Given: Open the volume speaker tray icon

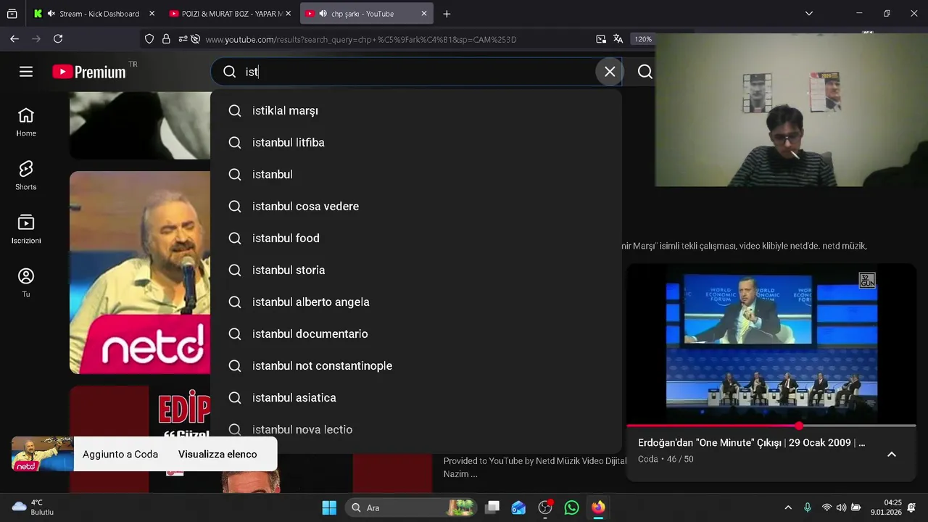Looking at the screenshot, I should click(841, 507).
